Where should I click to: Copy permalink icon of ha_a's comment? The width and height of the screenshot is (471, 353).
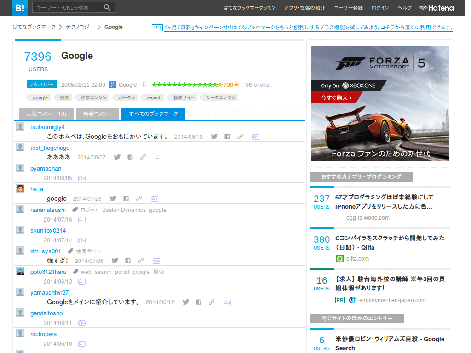tap(139, 199)
